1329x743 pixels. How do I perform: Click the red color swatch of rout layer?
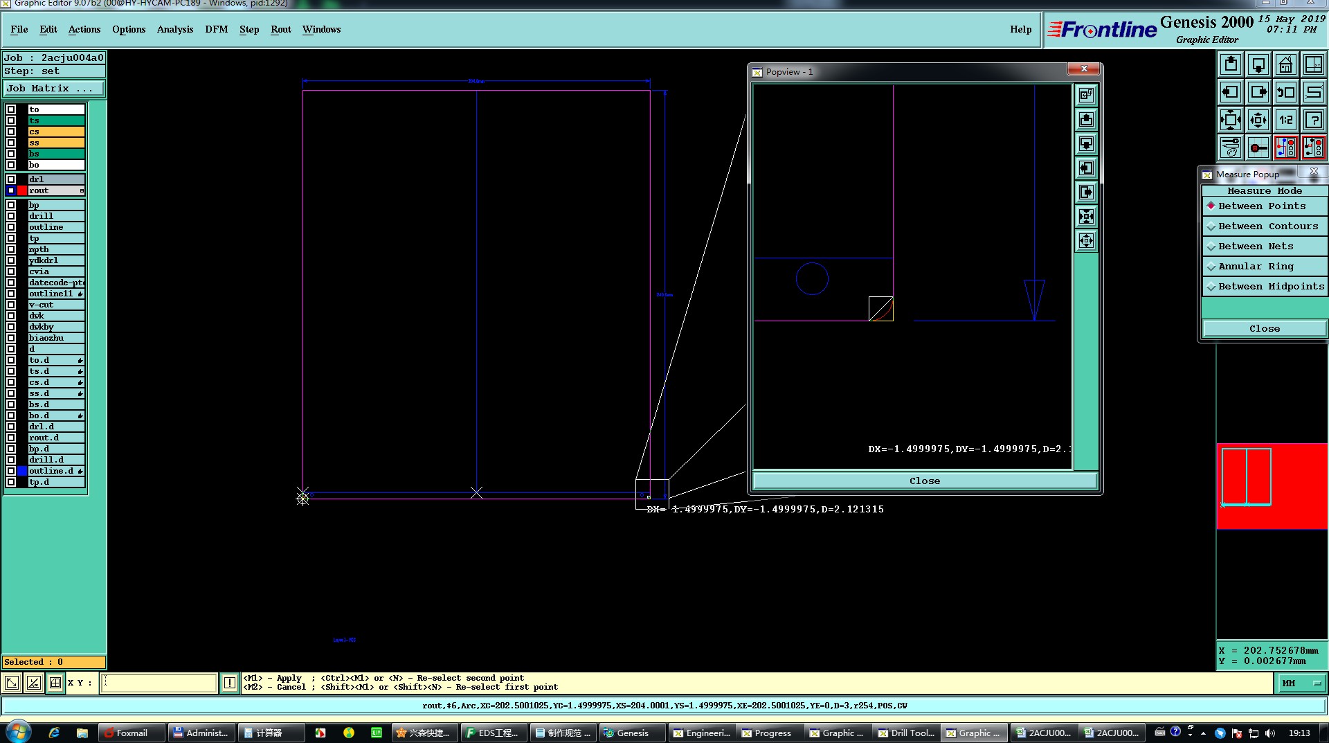tap(22, 190)
